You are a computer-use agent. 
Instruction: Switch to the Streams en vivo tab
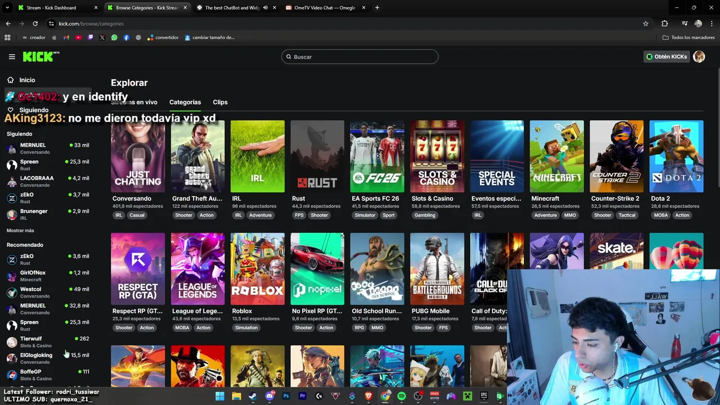click(x=134, y=102)
